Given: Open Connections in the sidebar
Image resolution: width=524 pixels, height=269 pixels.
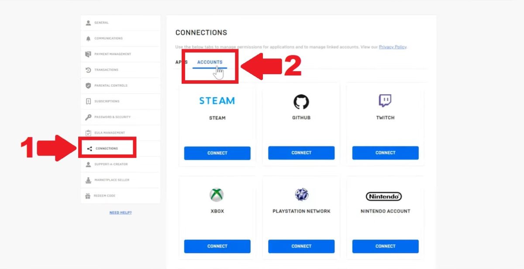Looking at the screenshot, I should pyautogui.click(x=107, y=149).
